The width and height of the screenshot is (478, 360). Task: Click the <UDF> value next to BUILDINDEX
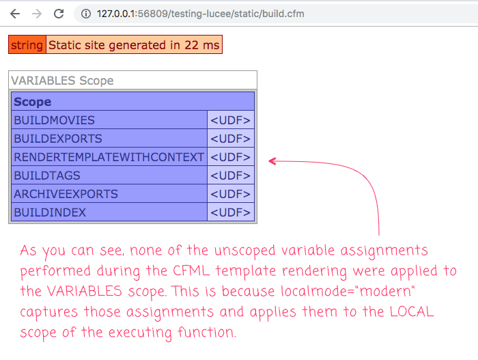pyautogui.click(x=230, y=212)
